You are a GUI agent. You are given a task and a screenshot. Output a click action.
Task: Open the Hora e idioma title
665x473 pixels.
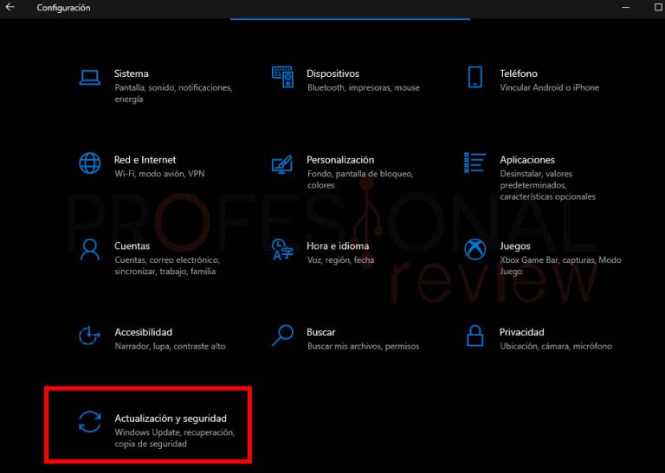point(338,246)
